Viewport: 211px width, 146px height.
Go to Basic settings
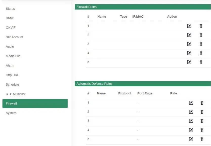point(10,18)
